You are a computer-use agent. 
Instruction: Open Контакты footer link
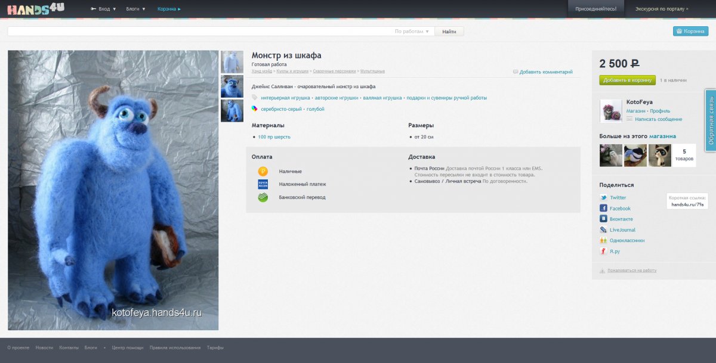(x=69, y=348)
